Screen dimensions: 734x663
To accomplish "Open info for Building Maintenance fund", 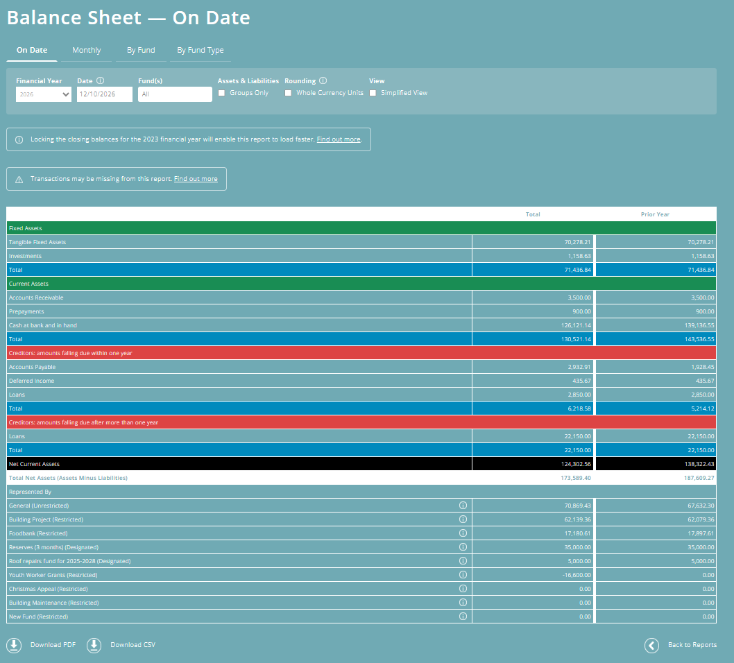I will pos(463,603).
